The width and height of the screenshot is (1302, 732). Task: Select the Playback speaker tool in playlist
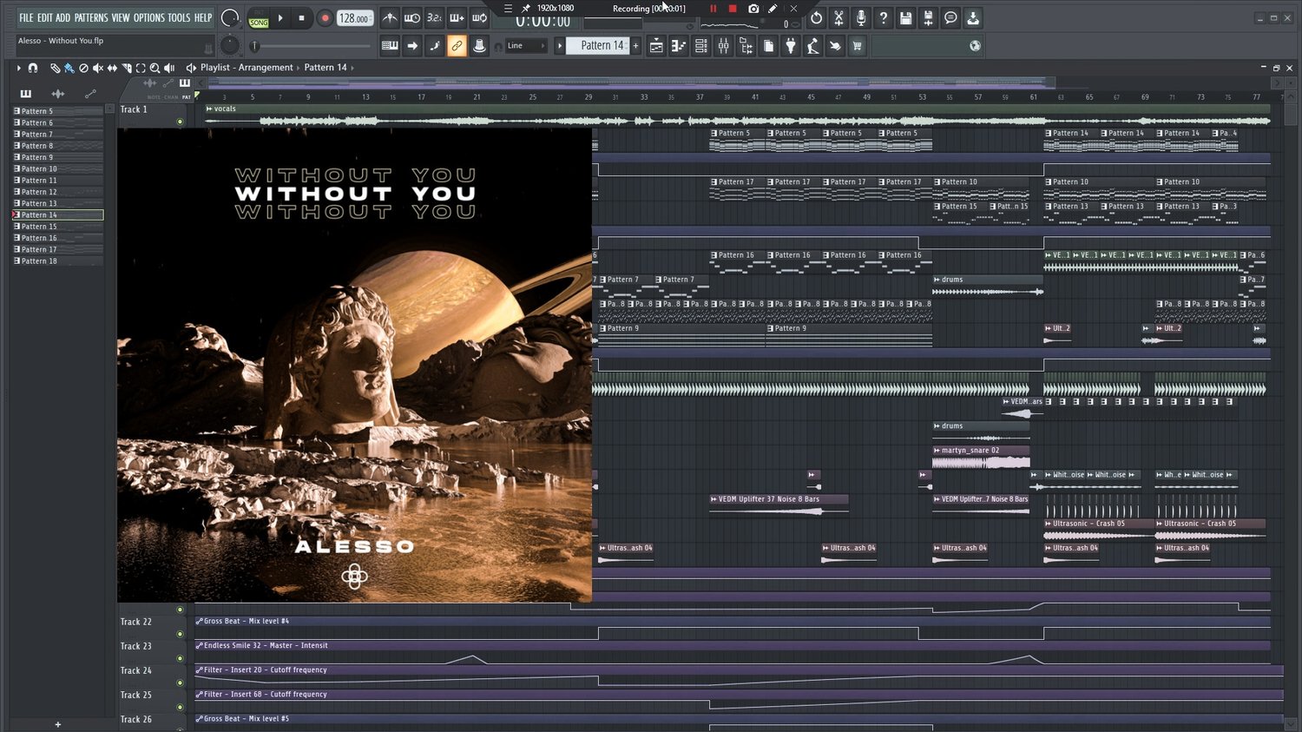click(169, 68)
